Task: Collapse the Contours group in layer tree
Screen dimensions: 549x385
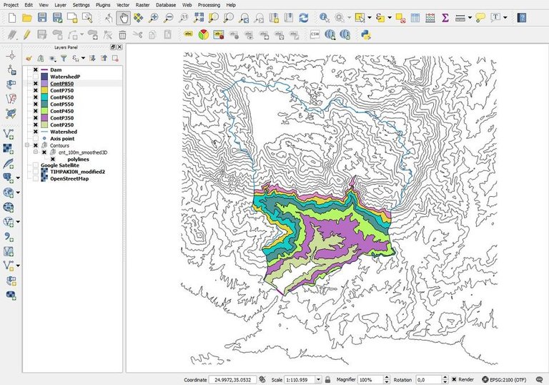Action: click(27, 145)
